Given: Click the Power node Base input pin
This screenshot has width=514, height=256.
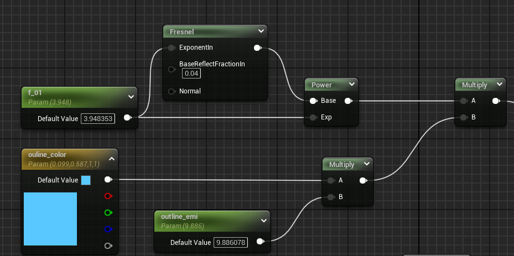Looking at the screenshot, I should point(313,101).
